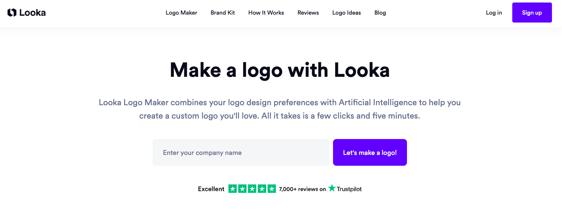Screen dimensions: 562x210
Task: Click the fifth green rating star
Action: point(272,189)
